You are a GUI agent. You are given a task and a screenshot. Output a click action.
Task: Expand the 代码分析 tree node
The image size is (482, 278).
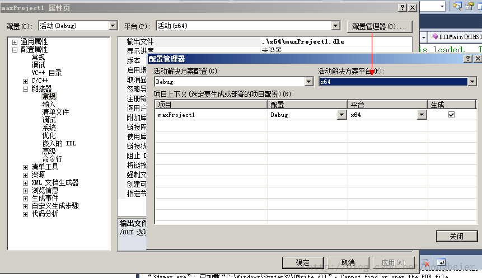(x=26, y=214)
